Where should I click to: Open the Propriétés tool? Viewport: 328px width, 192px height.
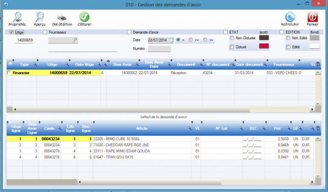point(17,17)
